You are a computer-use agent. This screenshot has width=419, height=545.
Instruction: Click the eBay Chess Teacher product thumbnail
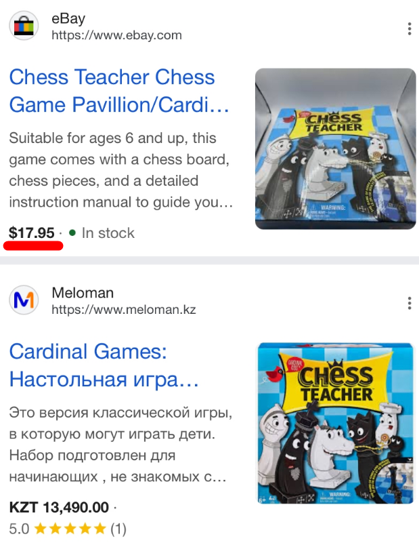tap(335, 148)
